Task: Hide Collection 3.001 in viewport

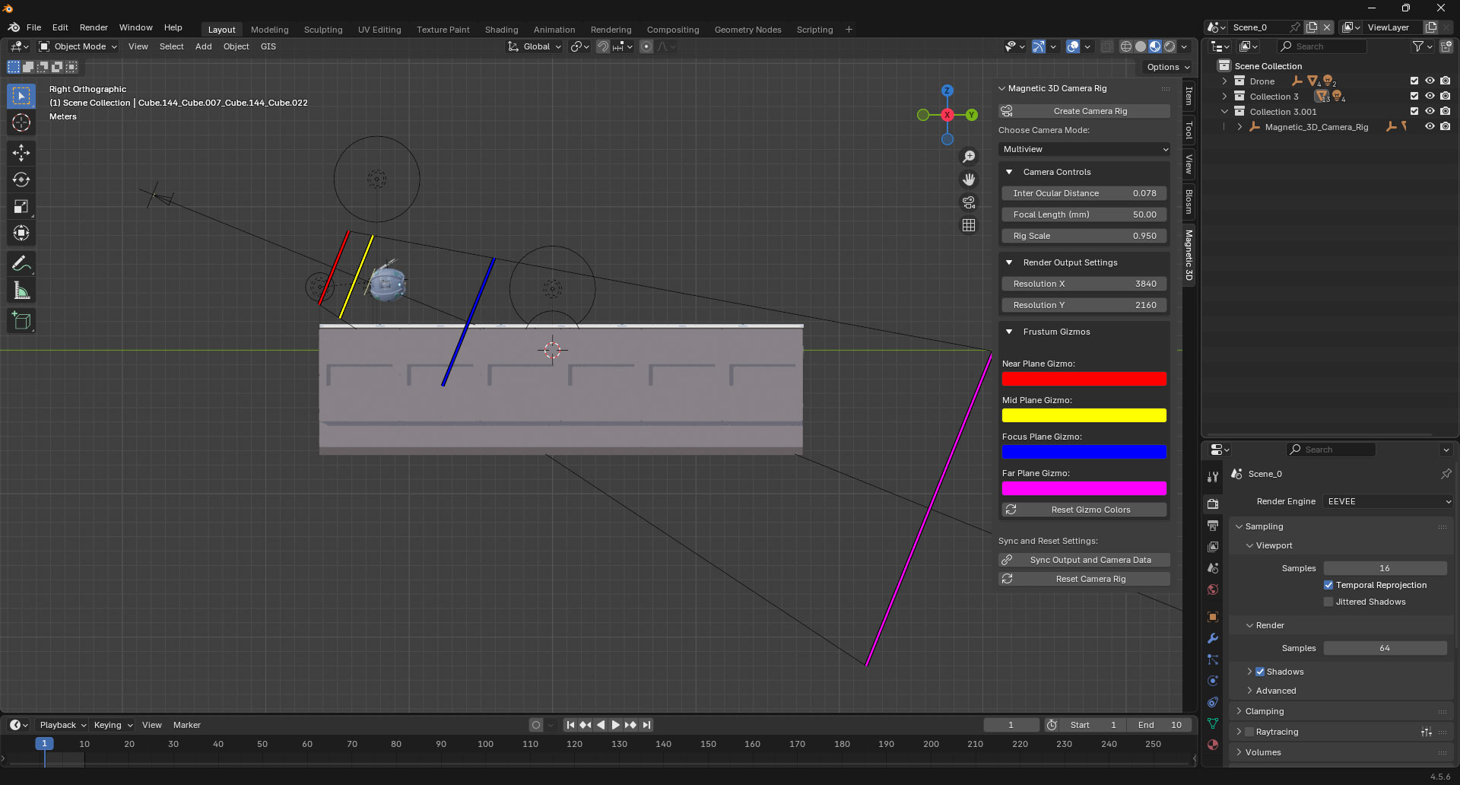Action: pyautogui.click(x=1430, y=112)
